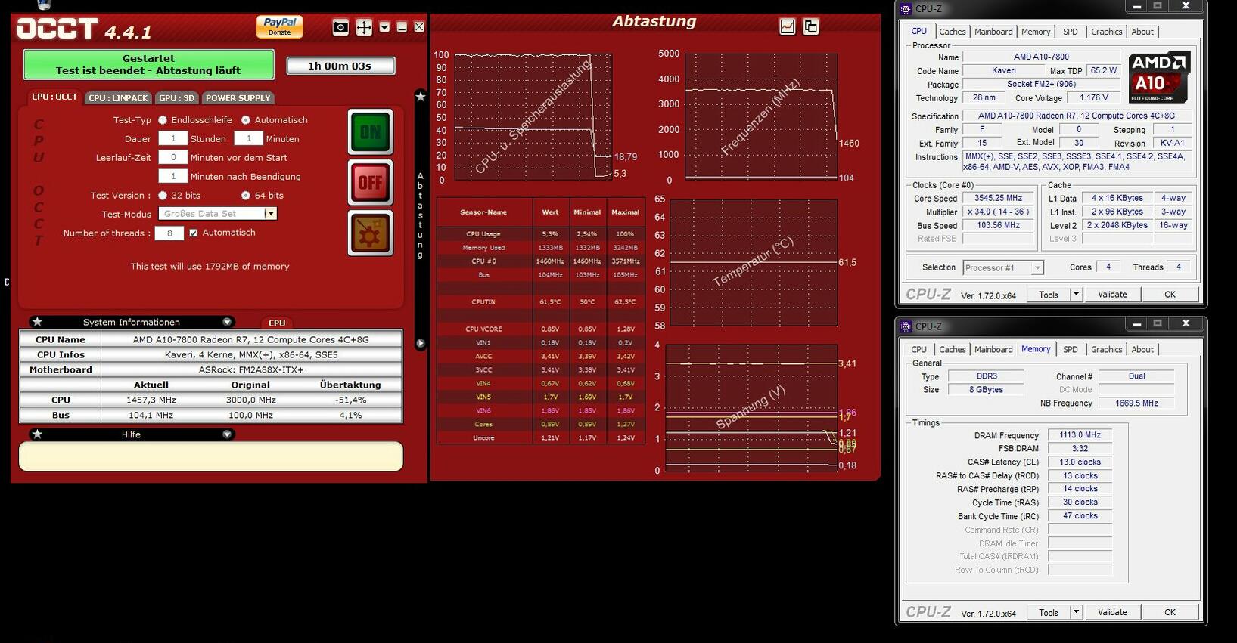Take a screenshot with OCCT camera icon
The height and width of the screenshot is (643, 1237).
[x=340, y=27]
